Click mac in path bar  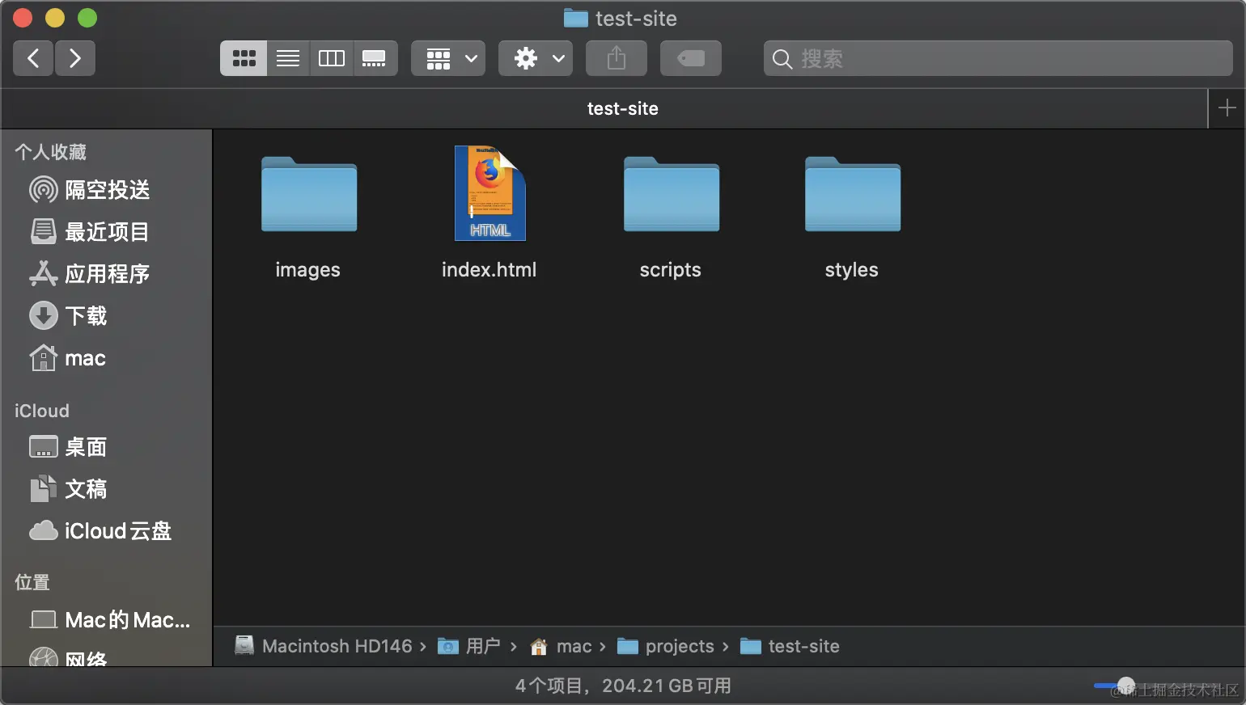pyautogui.click(x=561, y=646)
